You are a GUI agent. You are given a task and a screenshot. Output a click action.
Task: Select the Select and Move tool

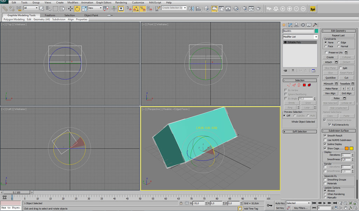pos(70,9)
